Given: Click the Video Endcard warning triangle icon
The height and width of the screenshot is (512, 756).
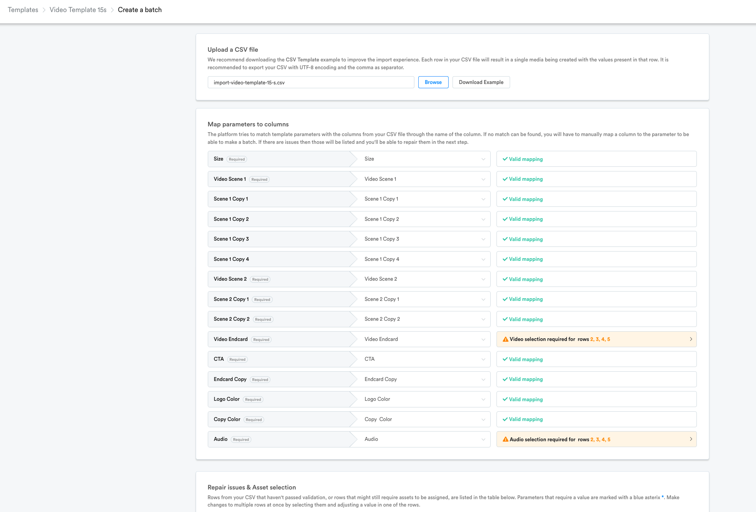Looking at the screenshot, I should 505,339.
